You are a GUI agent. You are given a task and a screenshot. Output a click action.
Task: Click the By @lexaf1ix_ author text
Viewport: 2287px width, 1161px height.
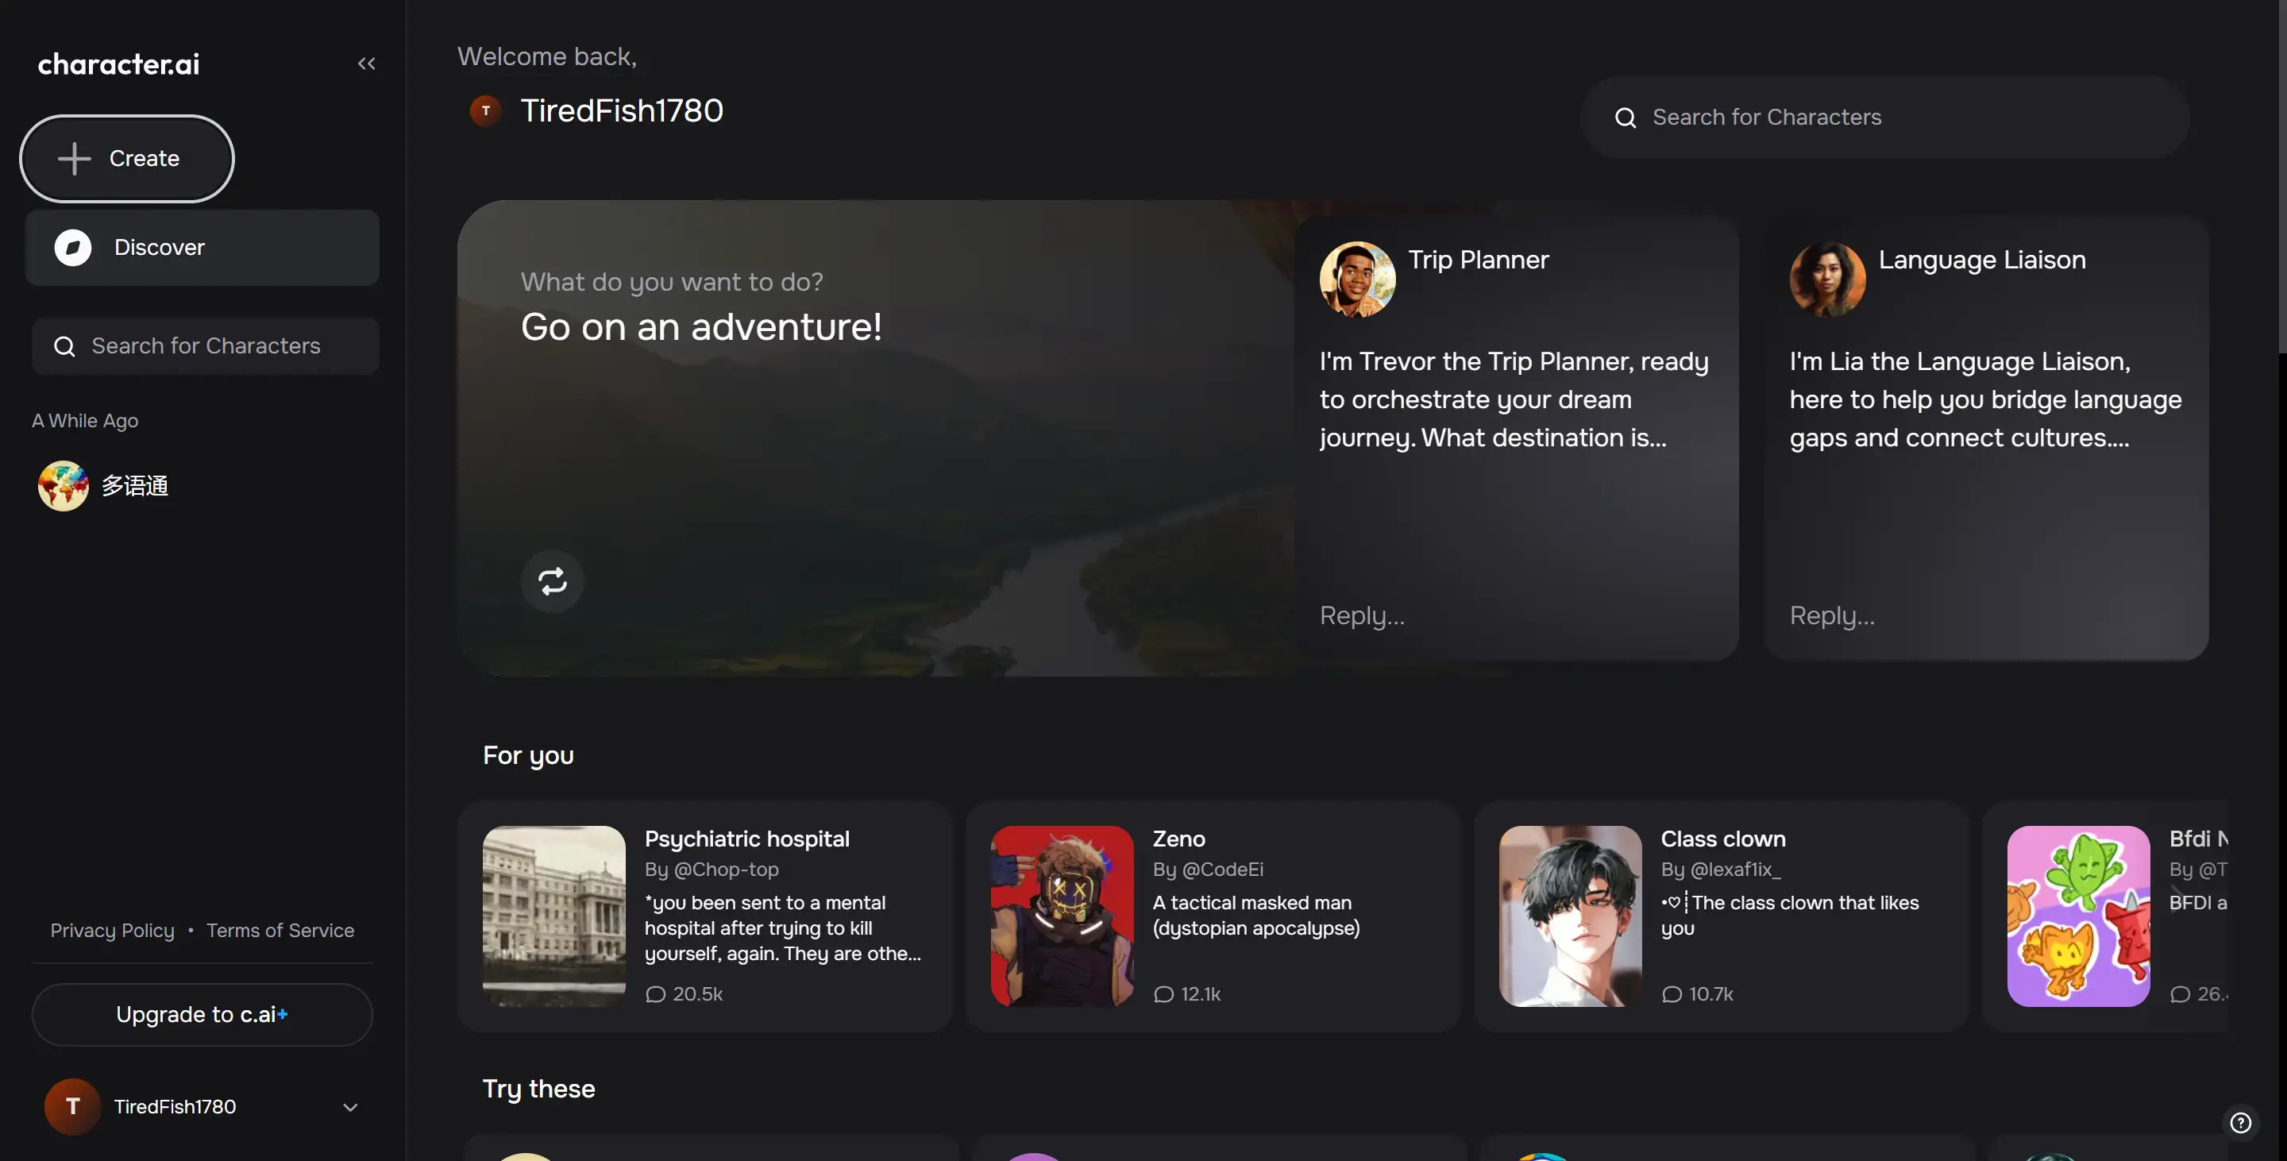pyautogui.click(x=1721, y=869)
